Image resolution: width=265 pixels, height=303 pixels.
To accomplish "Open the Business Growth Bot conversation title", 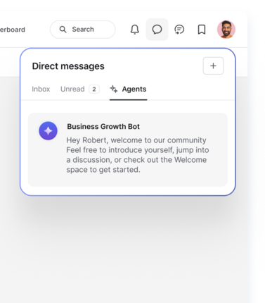I will 103,127.
